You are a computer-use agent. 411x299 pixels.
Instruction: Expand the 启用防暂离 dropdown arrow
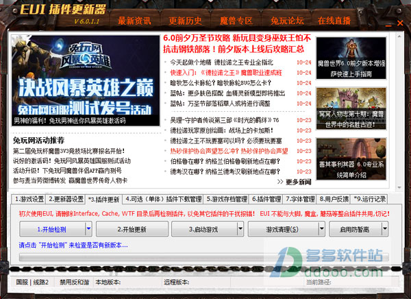coord(385,228)
